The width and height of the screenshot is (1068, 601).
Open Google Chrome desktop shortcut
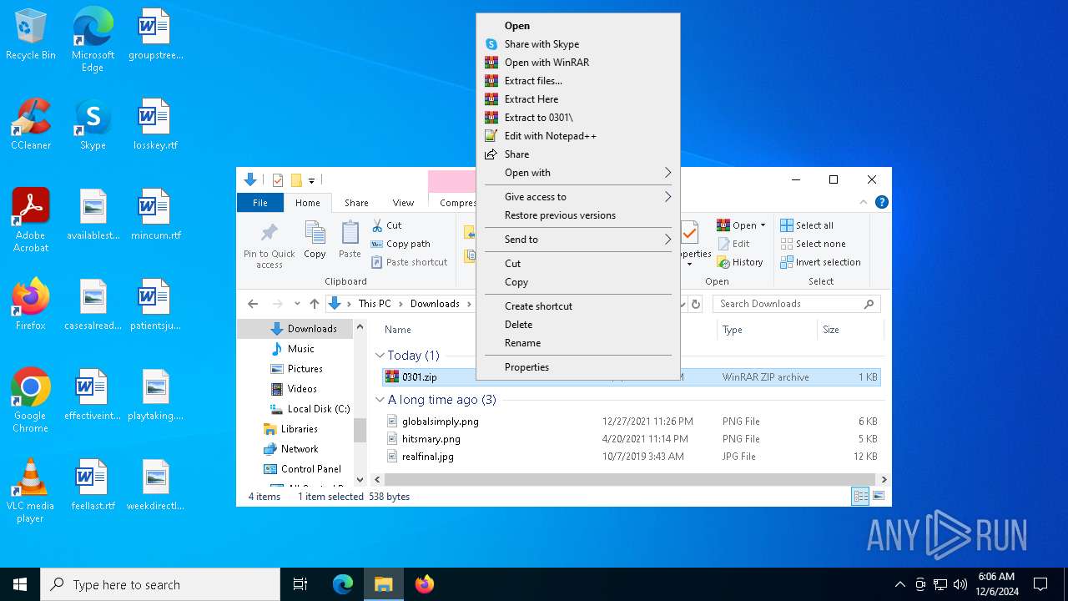[x=31, y=401]
